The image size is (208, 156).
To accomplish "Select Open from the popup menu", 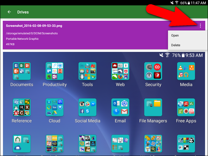I will [x=175, y=35].
